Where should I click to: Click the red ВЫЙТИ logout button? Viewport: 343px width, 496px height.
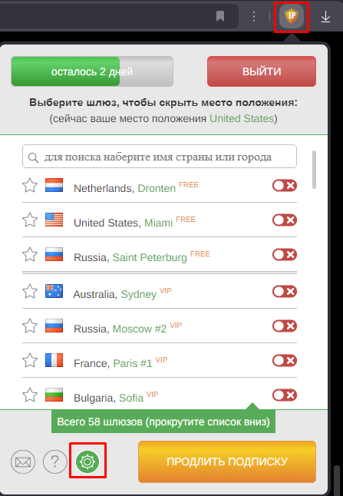click(x=262, y=71)
